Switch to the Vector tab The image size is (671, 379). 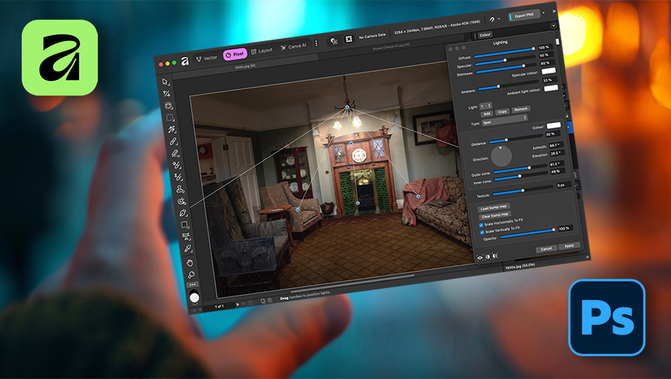pos(206,58)
